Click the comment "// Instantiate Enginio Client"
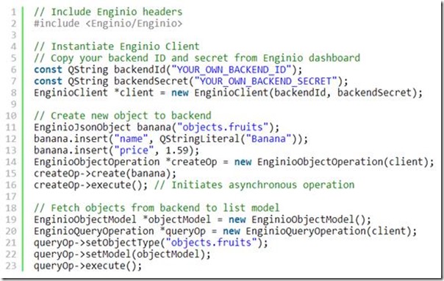The height and width of the screenshot is (281, 444). click(117, 46)
